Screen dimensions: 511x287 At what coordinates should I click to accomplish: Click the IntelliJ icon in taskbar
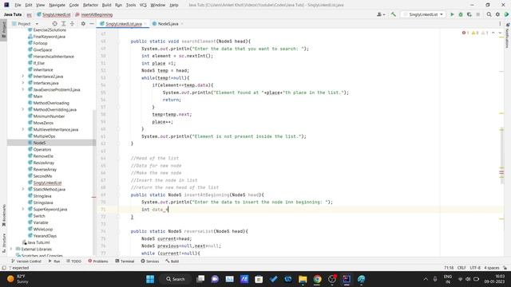click(x=347, y=279)
